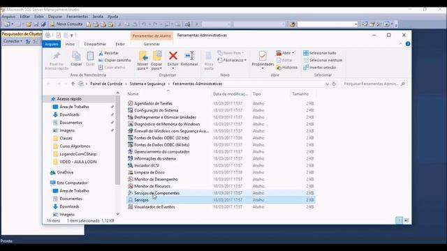The image size is (447, 251).
Task: Click Selecionar nenhum in ribbon
Action: coord(323,60)
